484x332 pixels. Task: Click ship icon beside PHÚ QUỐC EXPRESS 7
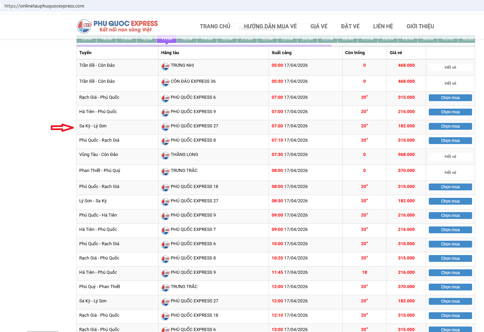click(165, 231)
